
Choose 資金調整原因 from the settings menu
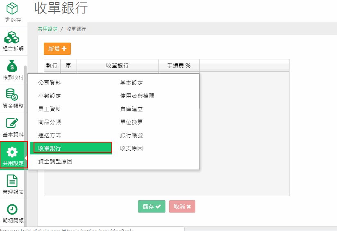point(55,161)
